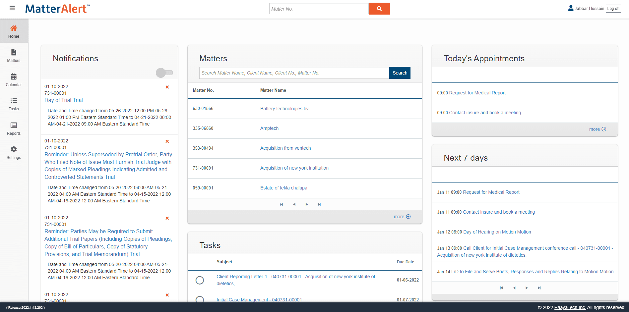
Task: Mark Client Reporting Letter-1 task complete
Action: point(200,280)
